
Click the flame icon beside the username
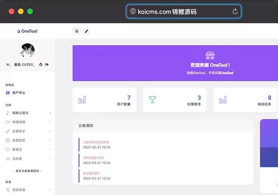pos(41,65)
